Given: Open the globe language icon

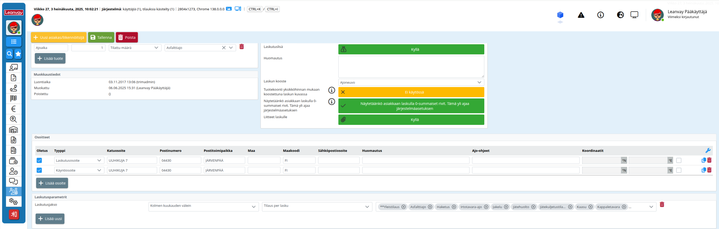Looking at the screenshot, I should click(x=620, y=15).
